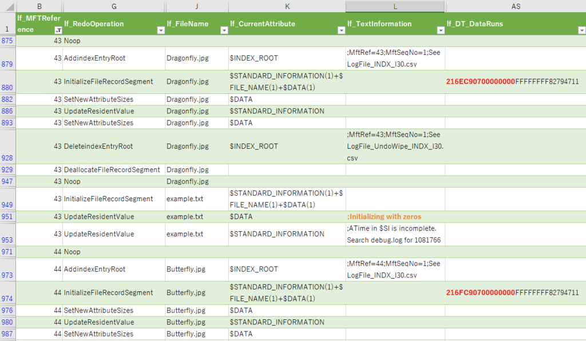This screenshot has height=341, width=586.
Task: Select column B by clicking its header
Action: click(x=39, y=6)
